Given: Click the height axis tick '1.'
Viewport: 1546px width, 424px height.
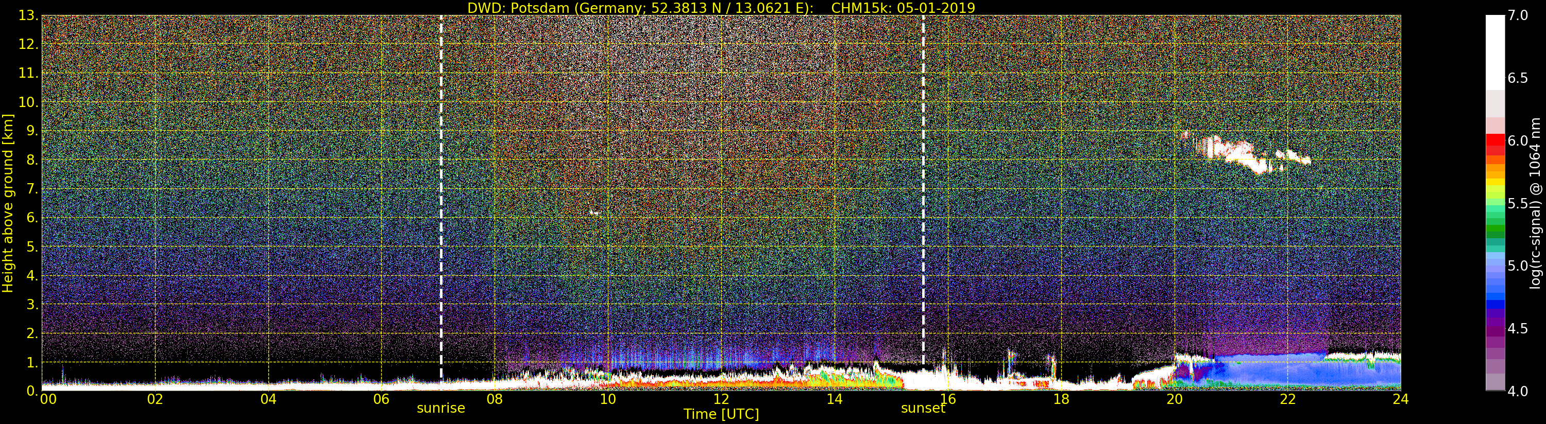Looking at the screenshot, I should (x=32, y=362).
